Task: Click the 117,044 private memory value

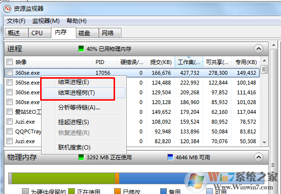Action: click(x=246, y=112)
